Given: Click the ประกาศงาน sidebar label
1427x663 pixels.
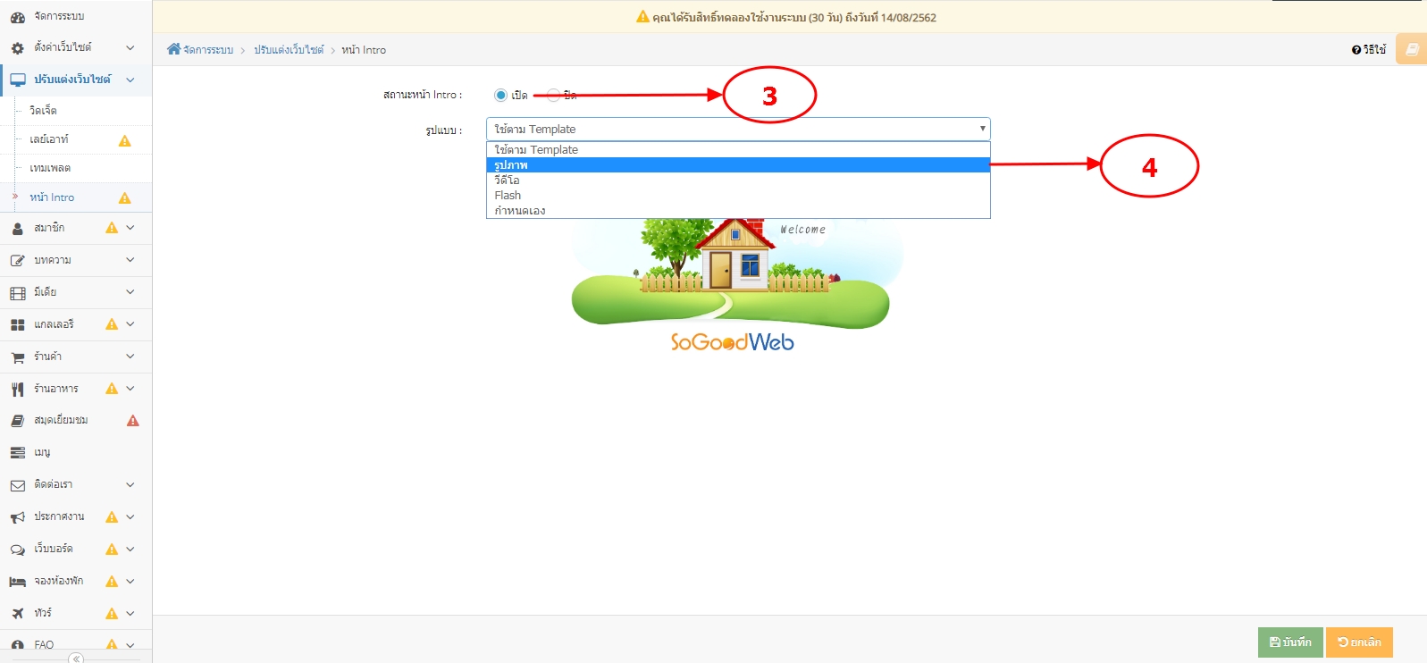Looking at the screenshot, I should click(59, 516).
